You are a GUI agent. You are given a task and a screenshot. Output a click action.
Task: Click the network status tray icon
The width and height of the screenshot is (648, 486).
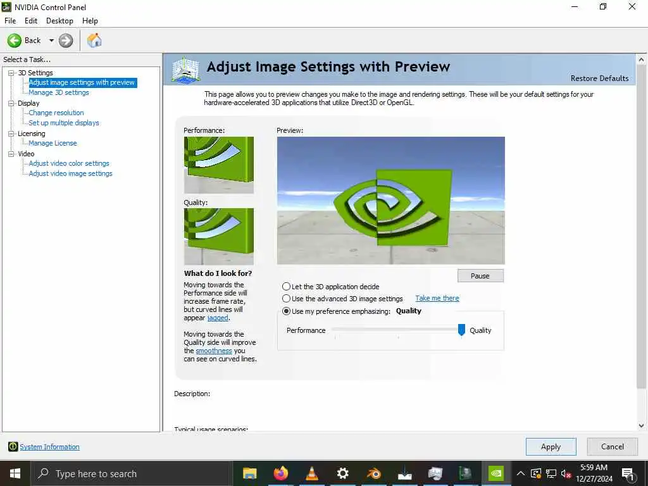551,473
